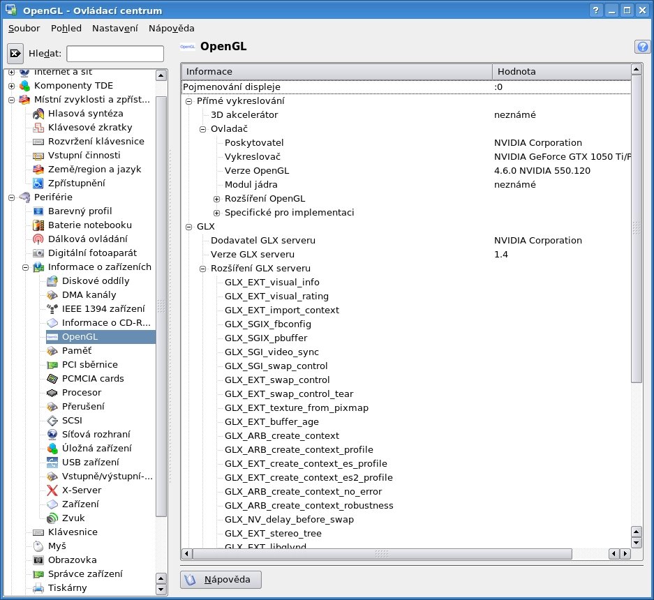Select the OpenGL entry in the tree

coord(101,337)
